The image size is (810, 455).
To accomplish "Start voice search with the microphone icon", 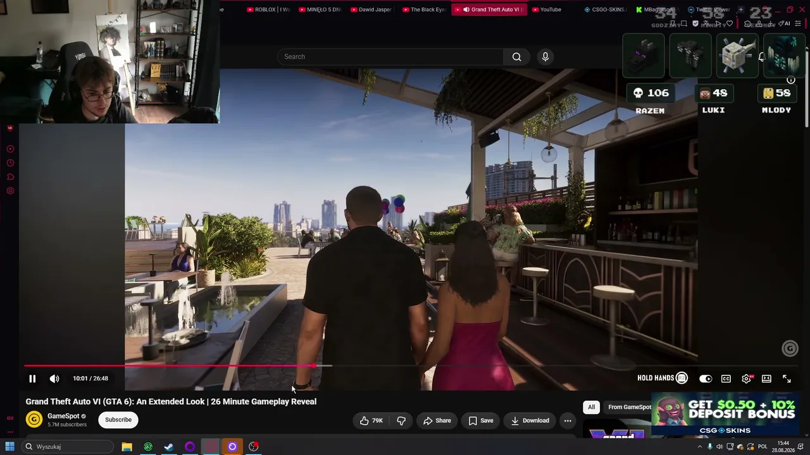I will 545,57.
